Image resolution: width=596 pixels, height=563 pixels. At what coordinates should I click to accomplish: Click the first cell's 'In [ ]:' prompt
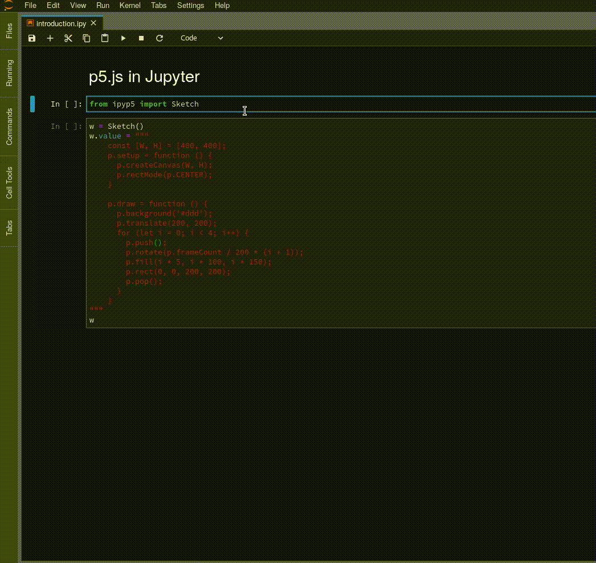coord(66,104)
